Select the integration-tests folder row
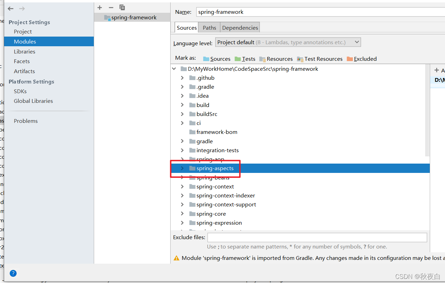The width and height of the screenshot is (445, 283). (x=300, y=150)
